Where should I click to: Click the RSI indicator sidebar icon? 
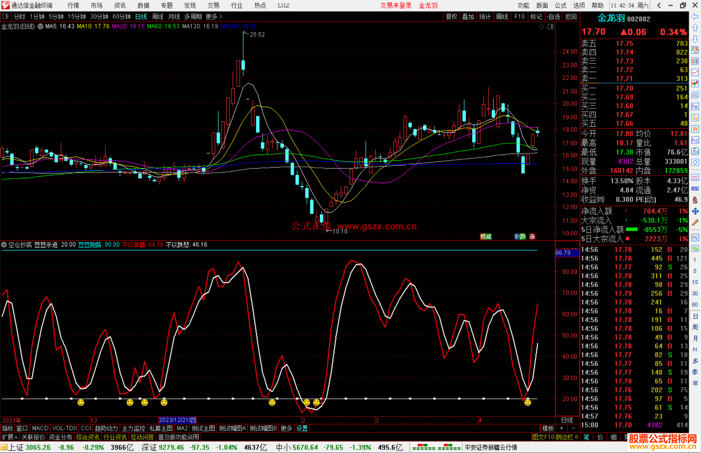point(695,189)
